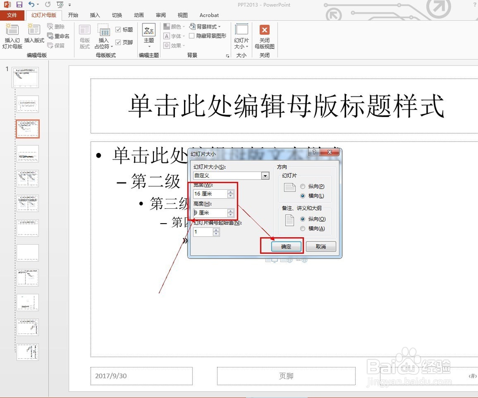This screenshot has width=478, height=398.
Task: Click the Start From Beginning slideshow icon
Action: pos(60,5)
